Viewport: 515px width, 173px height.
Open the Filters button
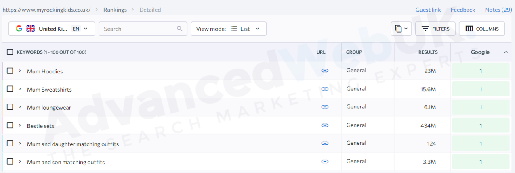click(435, 29)
